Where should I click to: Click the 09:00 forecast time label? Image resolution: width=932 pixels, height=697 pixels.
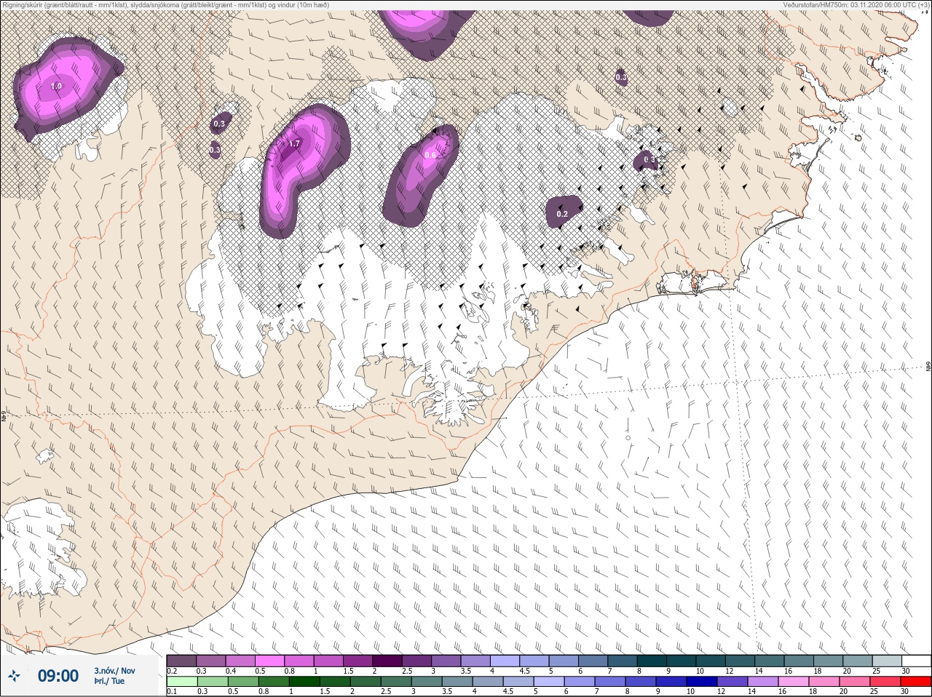[58, 676]
